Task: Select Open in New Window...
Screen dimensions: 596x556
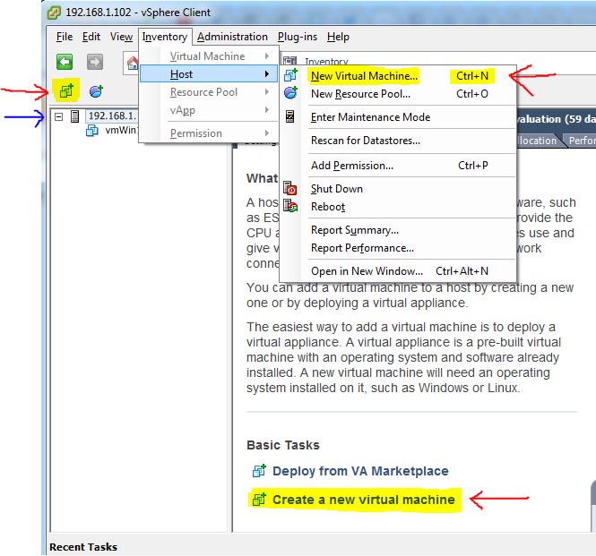Action: click(398, 271)
